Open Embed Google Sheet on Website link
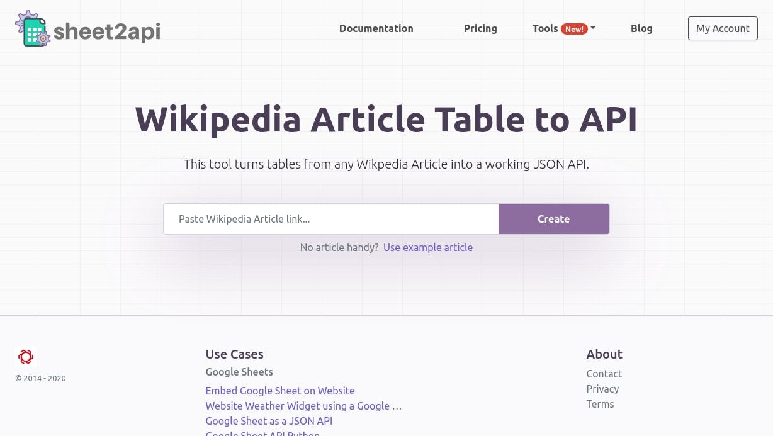Image resolution: width=773 pixels, height=436 pixels. click(x=280, y=391)
